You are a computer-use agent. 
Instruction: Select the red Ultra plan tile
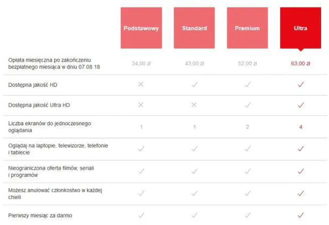click(300, 28)
